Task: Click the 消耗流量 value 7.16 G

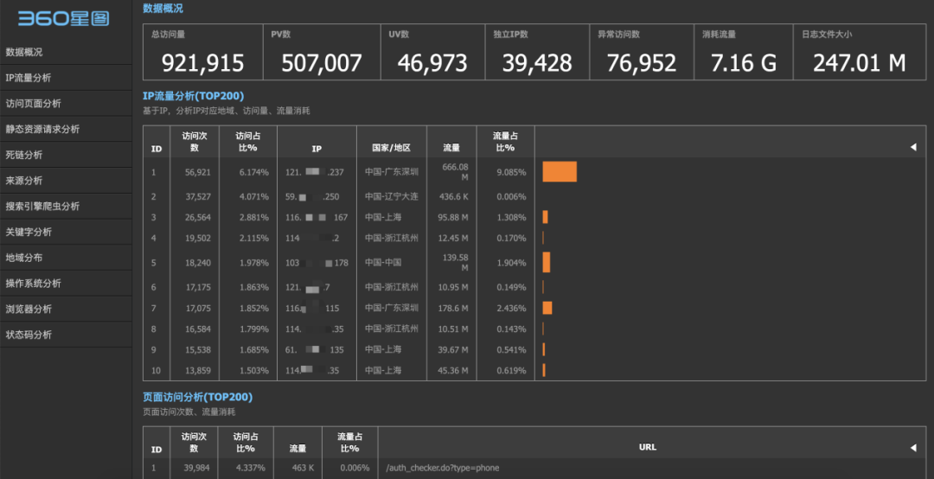Action: click(x=744, y=62)
